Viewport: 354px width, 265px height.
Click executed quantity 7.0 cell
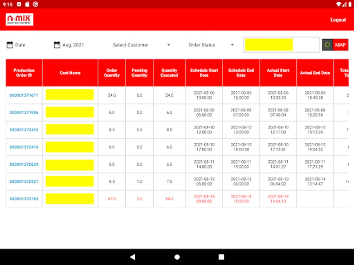pyautogui.click(x=169, y=182)
